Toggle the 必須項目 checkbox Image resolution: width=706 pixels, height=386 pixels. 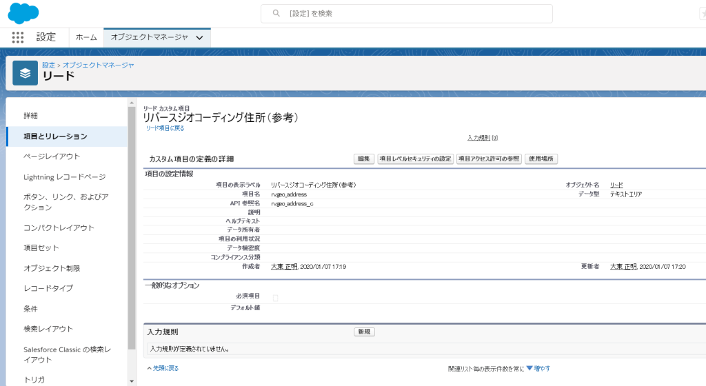(276, 298)
